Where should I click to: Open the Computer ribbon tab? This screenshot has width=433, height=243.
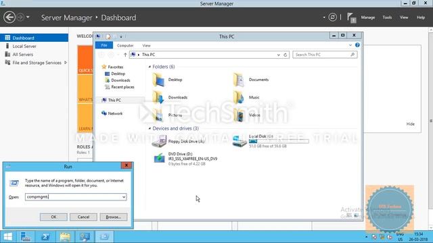(125, 45)
